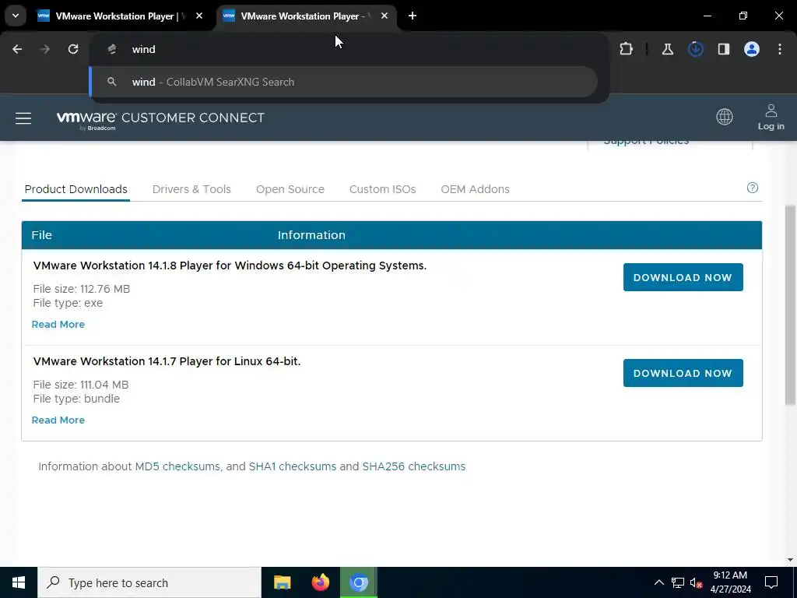
Task: Open a new browser tab
Action: [413, 16]
